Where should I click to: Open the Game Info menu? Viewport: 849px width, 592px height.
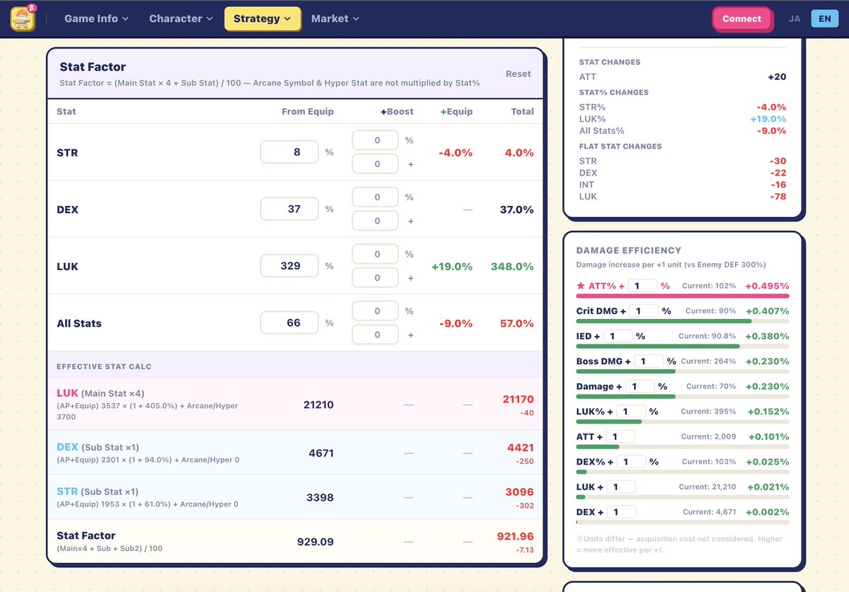(x=96, y=18)
